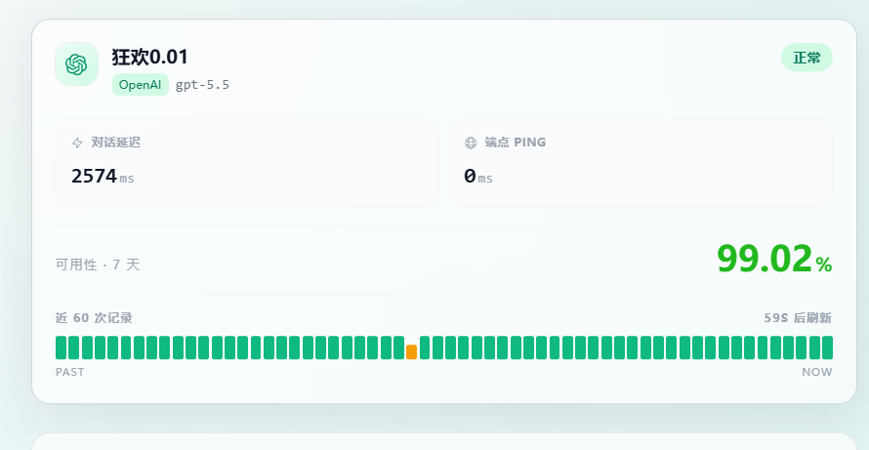Click the 正常 status badge
This screenshot has height=450, width=869.
point(807,58)
